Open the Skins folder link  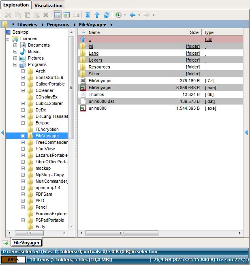(94, 74)
